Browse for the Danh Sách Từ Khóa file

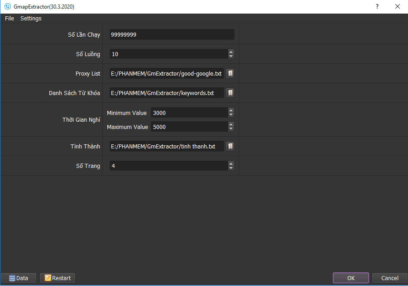230,93
